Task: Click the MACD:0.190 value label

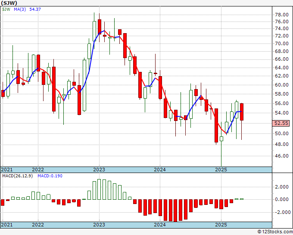Action: click(x=50, y=176)
